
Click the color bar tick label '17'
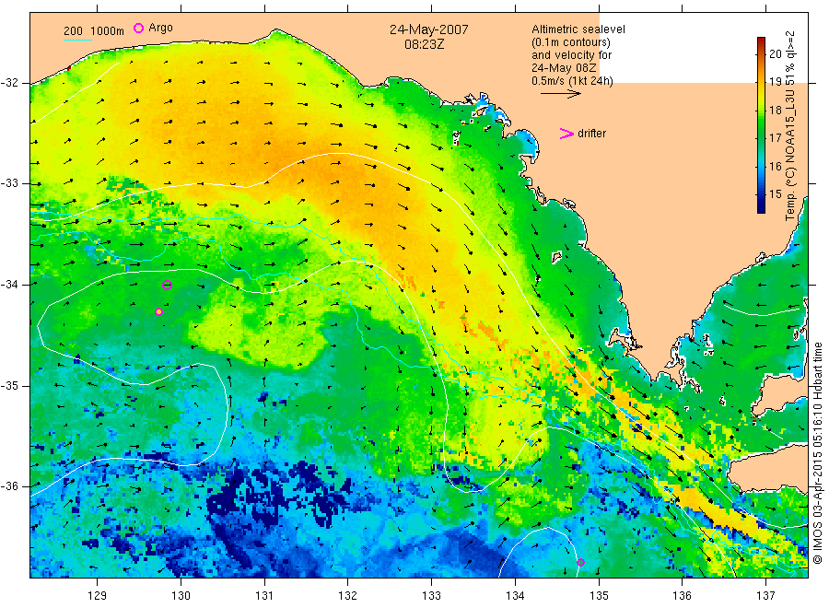point(775,138)
